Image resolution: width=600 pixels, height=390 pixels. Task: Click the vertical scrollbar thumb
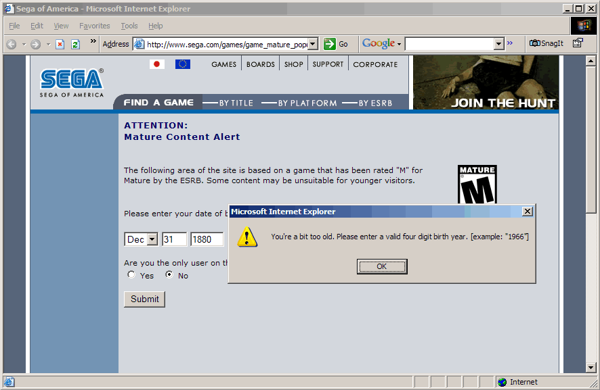[x=591, y=139]
